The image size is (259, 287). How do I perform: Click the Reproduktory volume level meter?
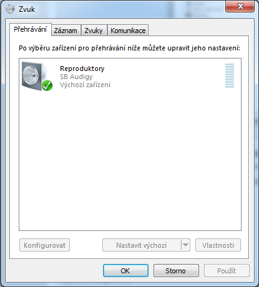click(x=230, y=76)
